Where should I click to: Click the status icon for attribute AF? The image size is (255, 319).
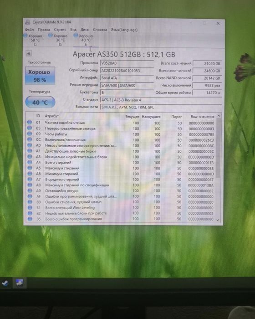coord(30,196)
